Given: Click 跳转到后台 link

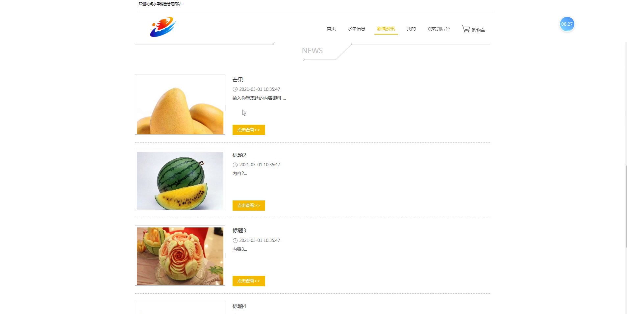Looking at the screenshot, I should pos(439,29).
